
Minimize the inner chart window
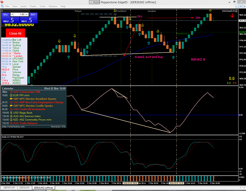237,6
